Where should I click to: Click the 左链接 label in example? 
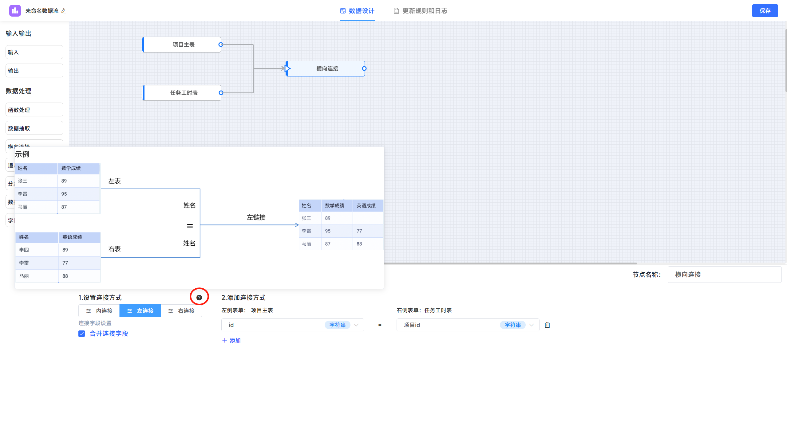click(x=256, y=217)
